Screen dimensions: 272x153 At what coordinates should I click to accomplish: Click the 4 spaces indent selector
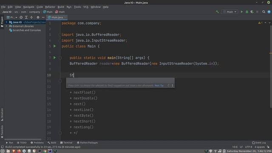[x=260, y=147]
